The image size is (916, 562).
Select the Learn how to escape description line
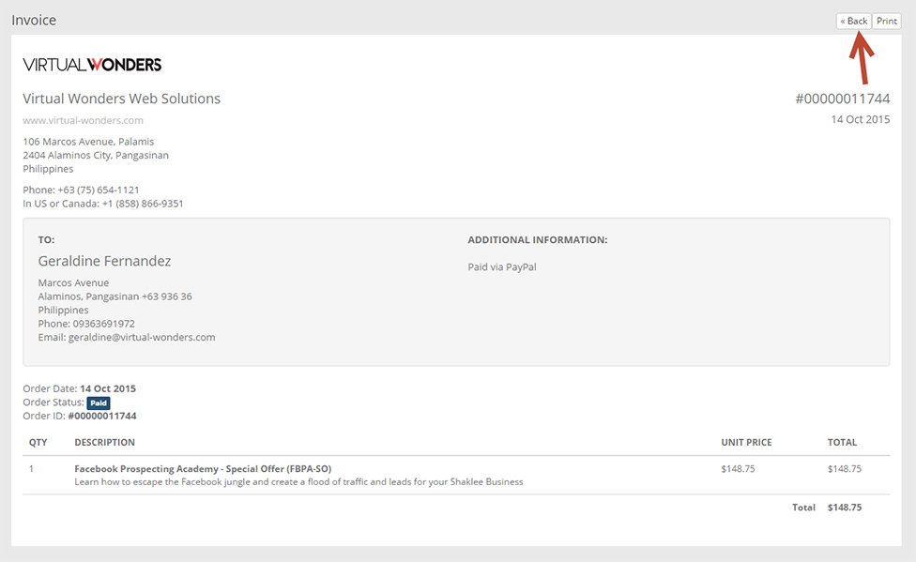point(298,482)
